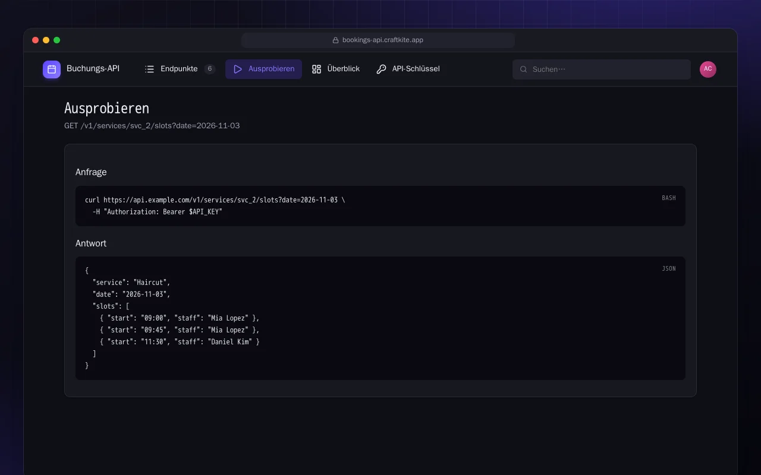Click the Buchungs-API brand title
The width and height of the screenshot is (761, 475).
[x=93, y=69]
